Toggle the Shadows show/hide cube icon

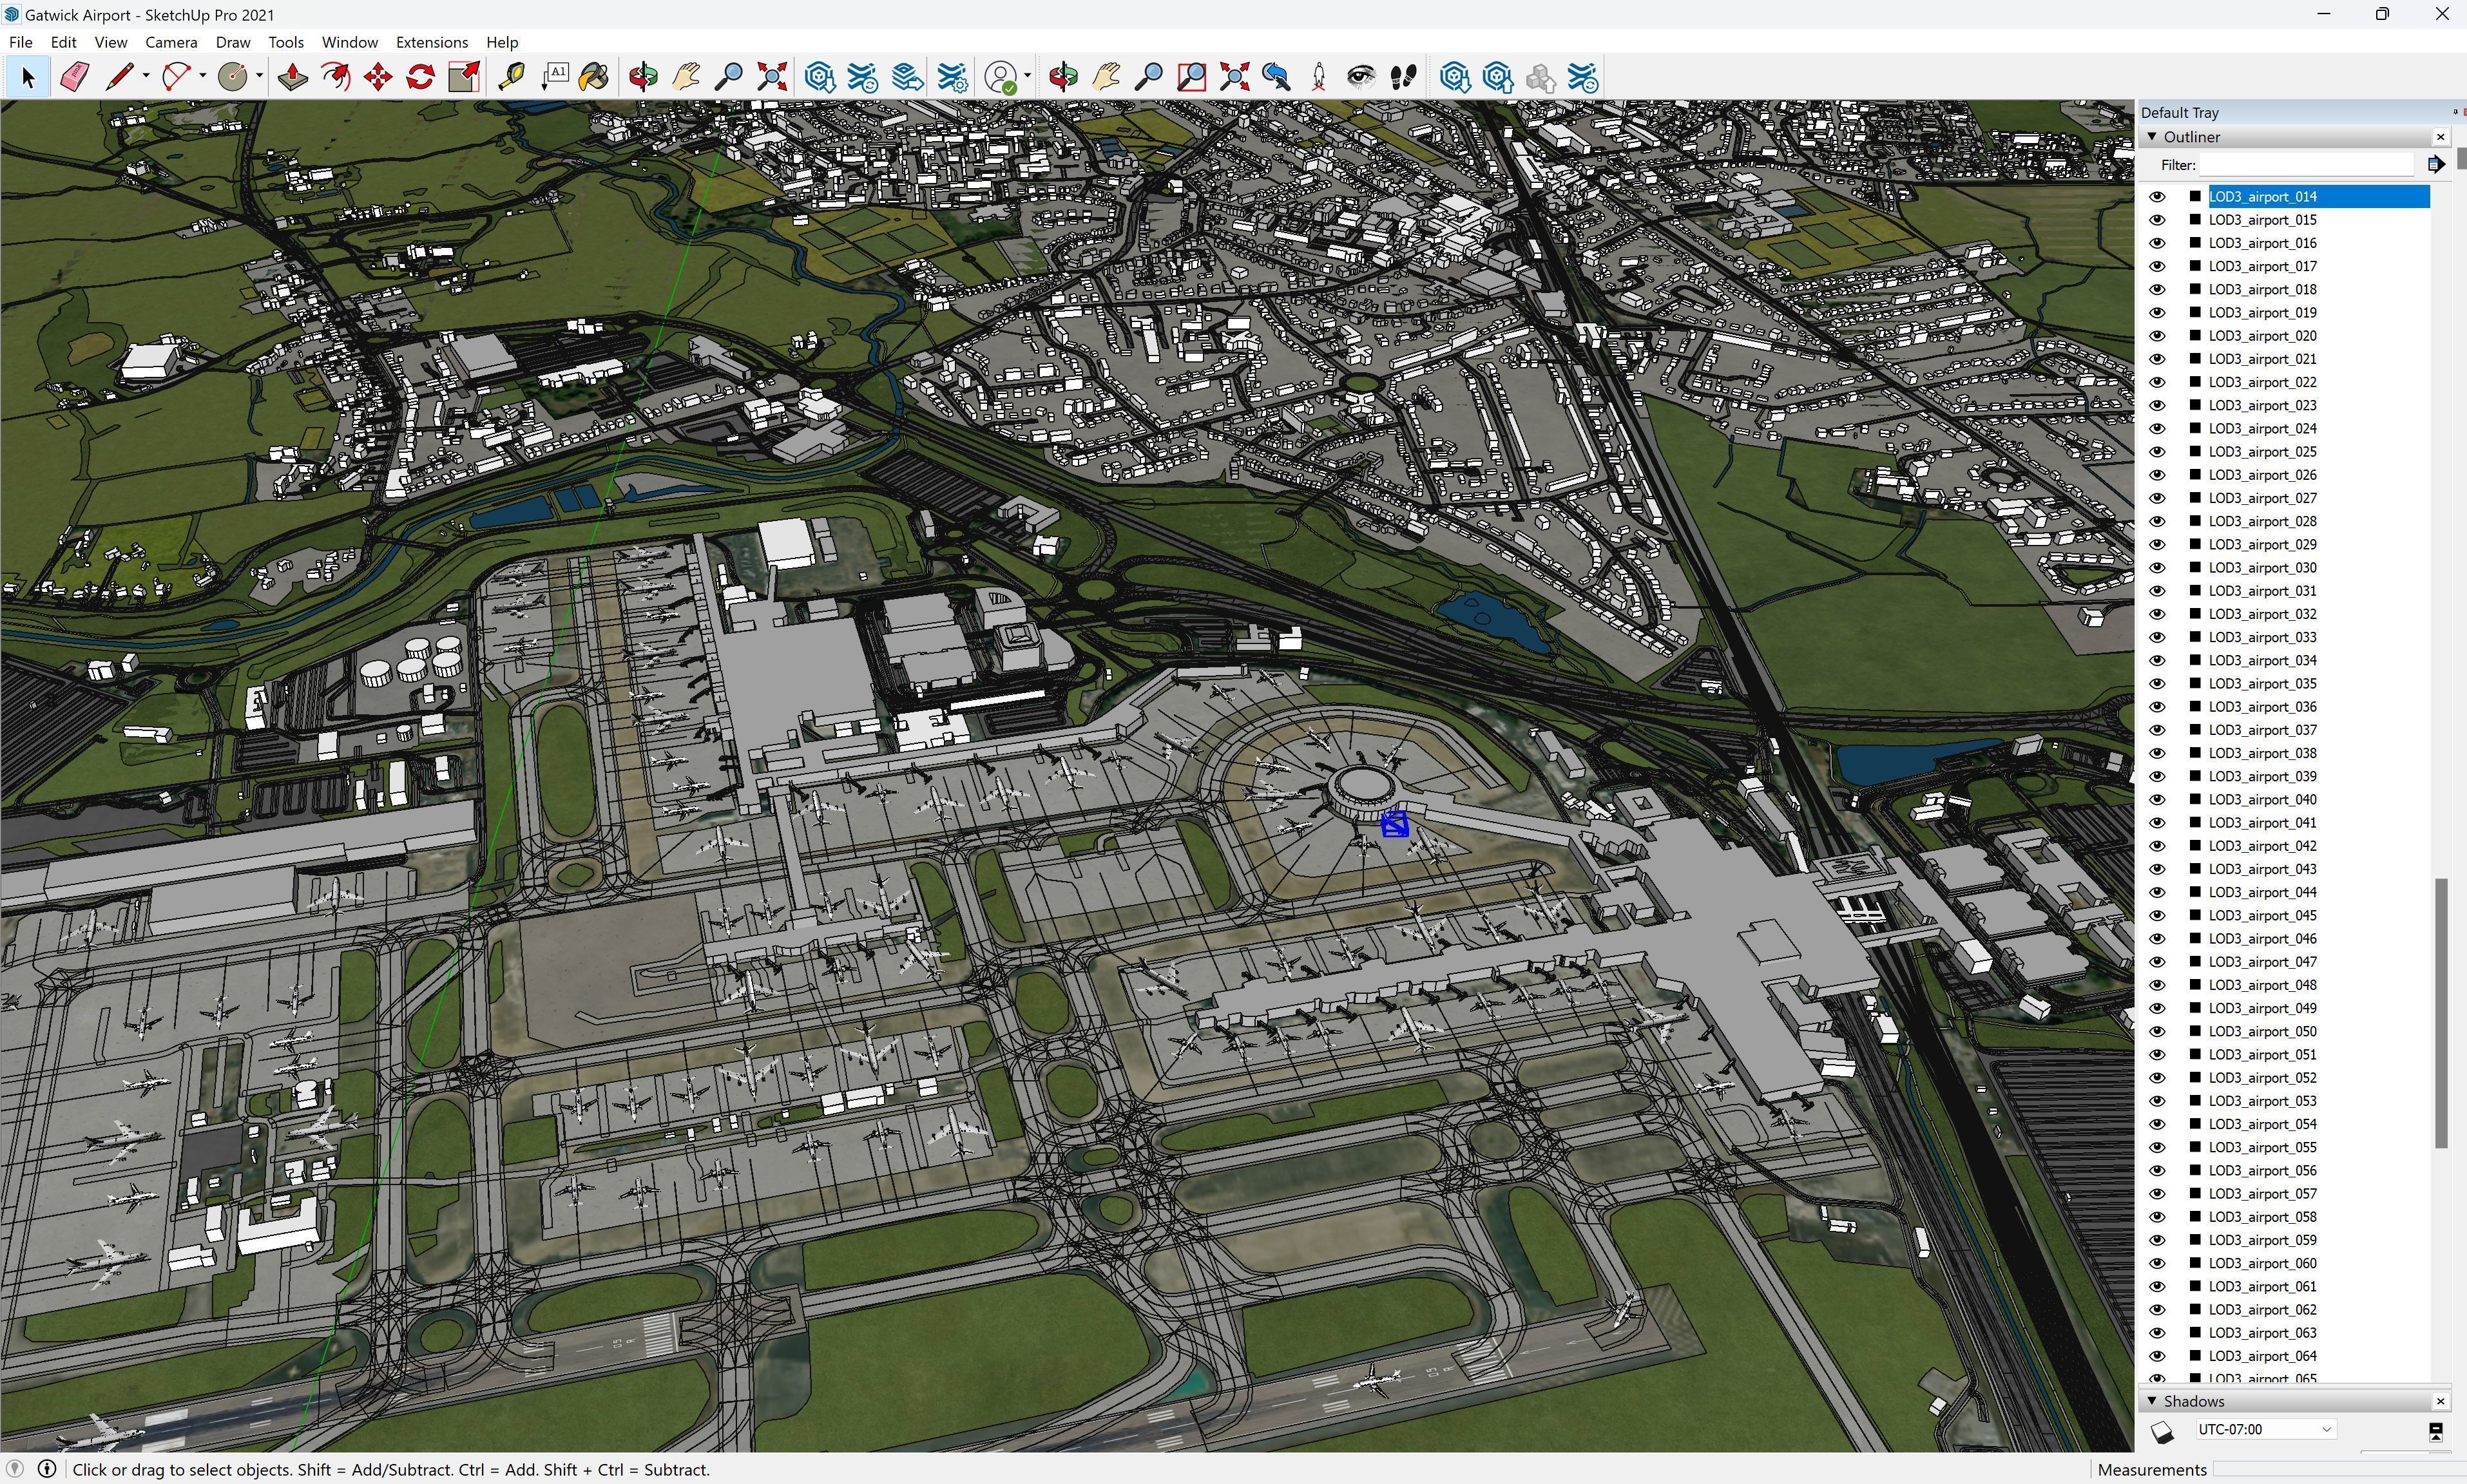(2162, 1432)
